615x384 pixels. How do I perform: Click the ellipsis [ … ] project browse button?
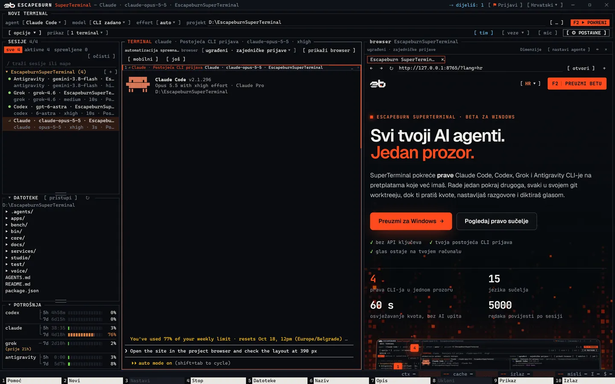click(x=556, y=23)
